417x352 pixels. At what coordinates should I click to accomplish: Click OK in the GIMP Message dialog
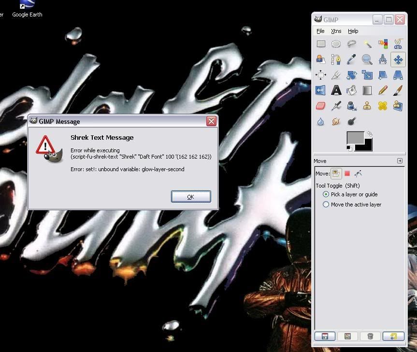pos(191,197)
